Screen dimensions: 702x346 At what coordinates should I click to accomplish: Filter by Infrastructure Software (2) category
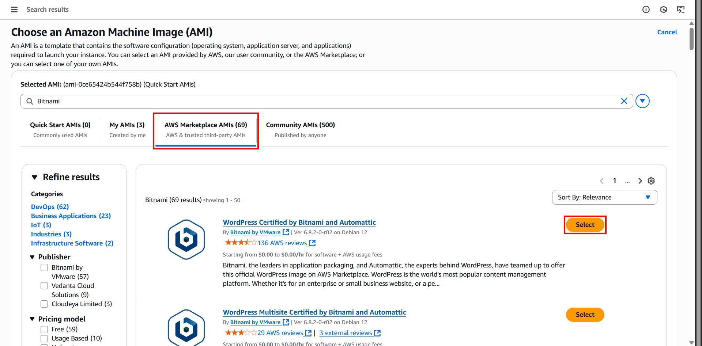pos(72,243)
